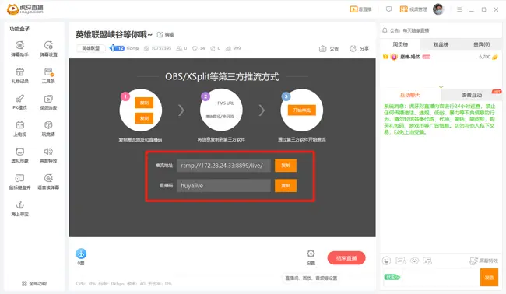Click the 英雄联盟 game category tag
The image size is (506, 294).
[x=90, y=48]
